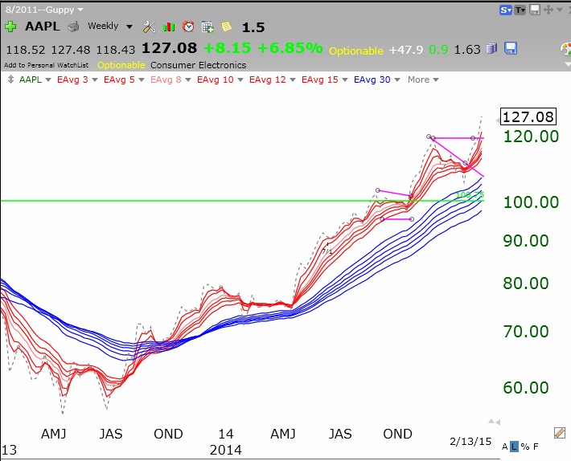The width and height of the screenshot is (571, 461).
Task: Click the small gray up triangle scale arrow
Action: [491, 422]
